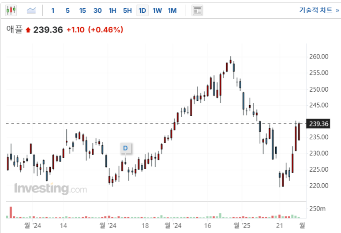Switch to the area line chart icon
The width and height of the screenshot is (341, 233).
pyautogui.click(x=31, y=10)
